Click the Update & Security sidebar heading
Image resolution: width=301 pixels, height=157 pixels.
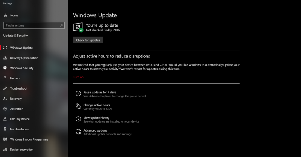[15, 36]
